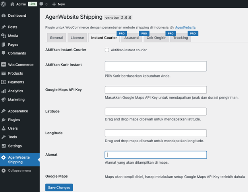Click the Save Changes button
This screenshot has width=248, height=192.
[59, 187]
